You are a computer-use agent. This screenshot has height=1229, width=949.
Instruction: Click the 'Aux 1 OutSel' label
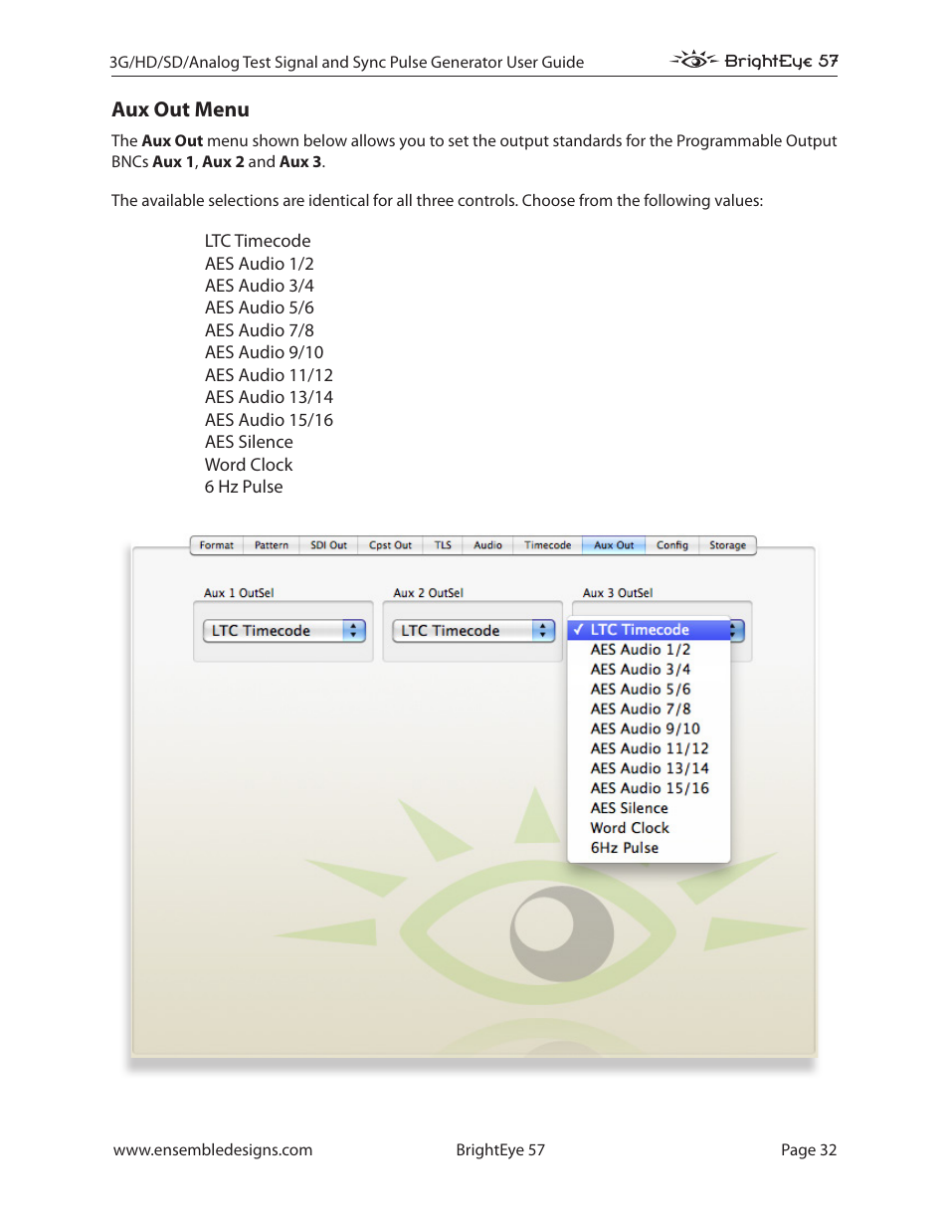point(239,593)
